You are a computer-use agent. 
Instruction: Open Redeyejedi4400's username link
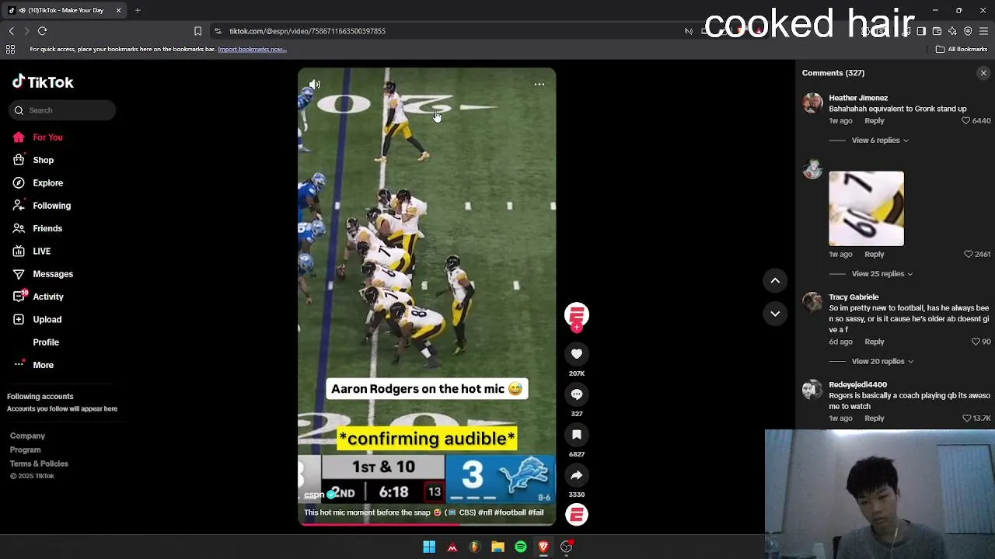[x=857, y=385]
